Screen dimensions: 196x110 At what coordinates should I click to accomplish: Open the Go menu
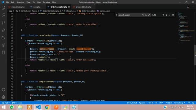click(34, 2)
